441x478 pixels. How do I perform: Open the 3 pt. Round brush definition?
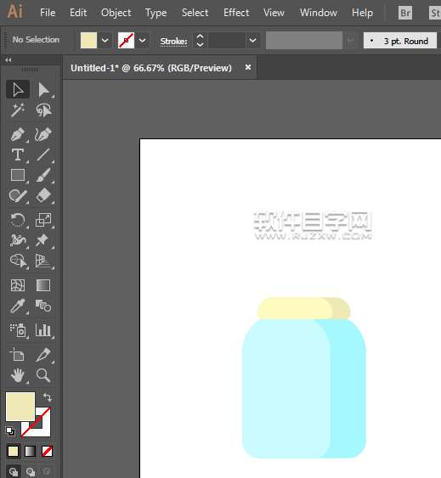400,41
